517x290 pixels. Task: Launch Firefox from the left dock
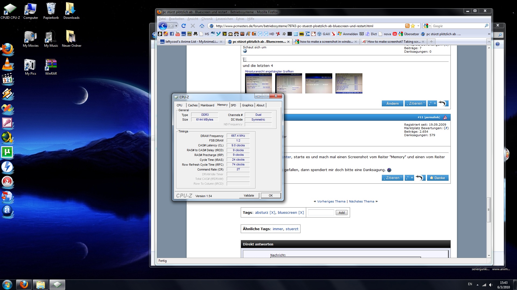pyautogui.click(x=8, y=49)
